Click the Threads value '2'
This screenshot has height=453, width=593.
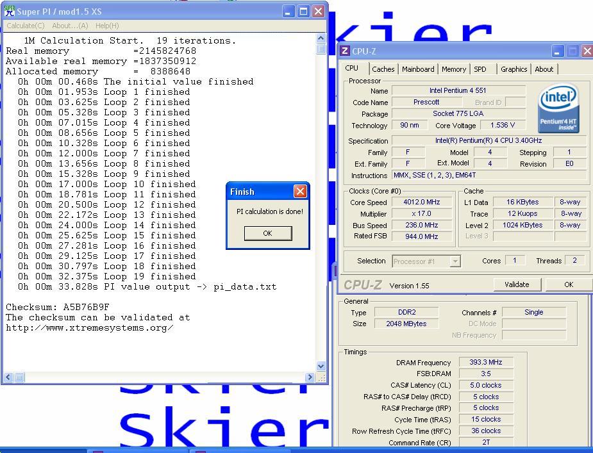[x=574, y=261]
